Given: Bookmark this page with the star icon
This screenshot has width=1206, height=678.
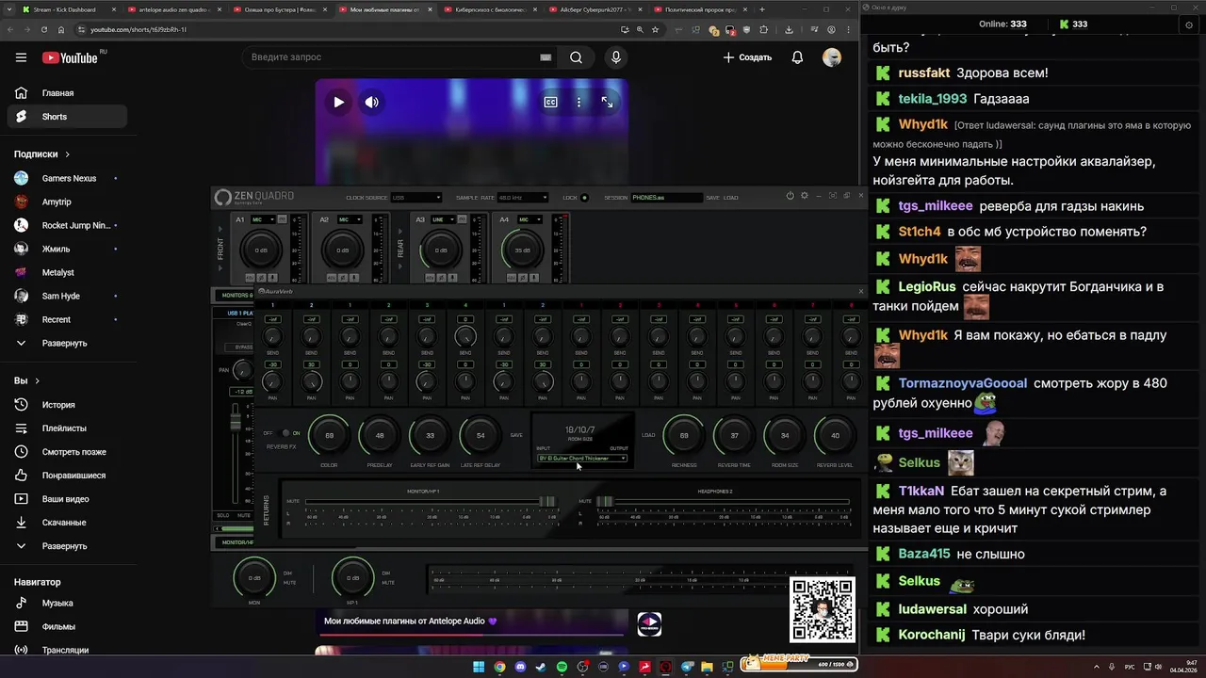Looking at the screenshot, I should [x=657, y=29].
